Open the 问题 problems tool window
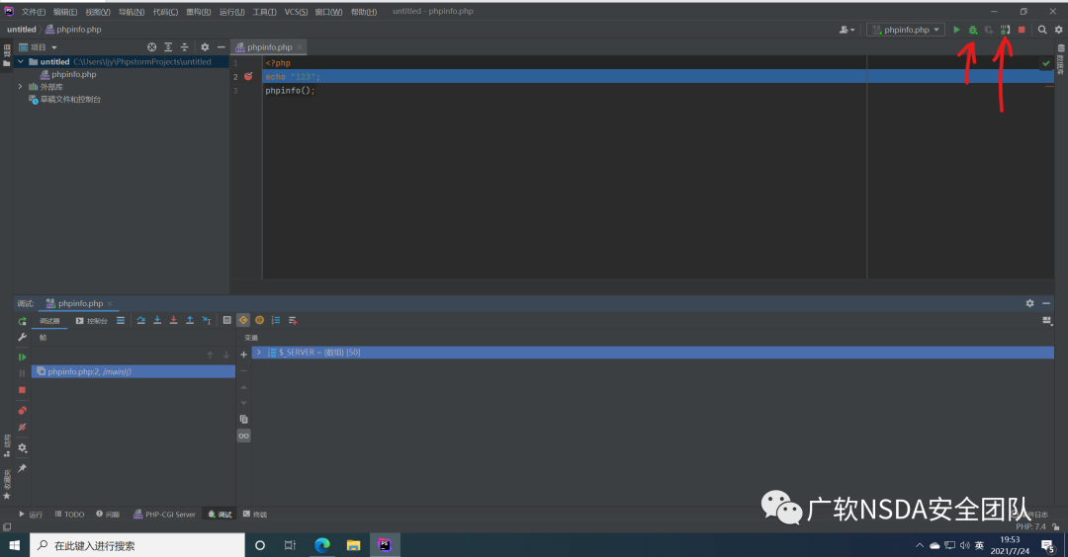 pos(108,515)
